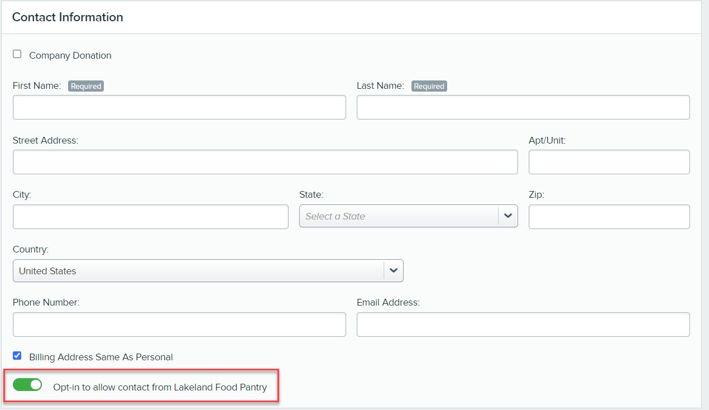Focus the First Name input field
The width and height of the screenshot is (709, 410).
[179, 107]
